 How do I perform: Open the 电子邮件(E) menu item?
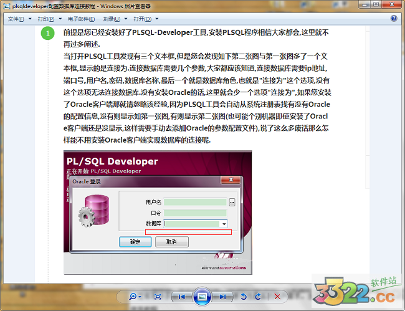(82, 19)
